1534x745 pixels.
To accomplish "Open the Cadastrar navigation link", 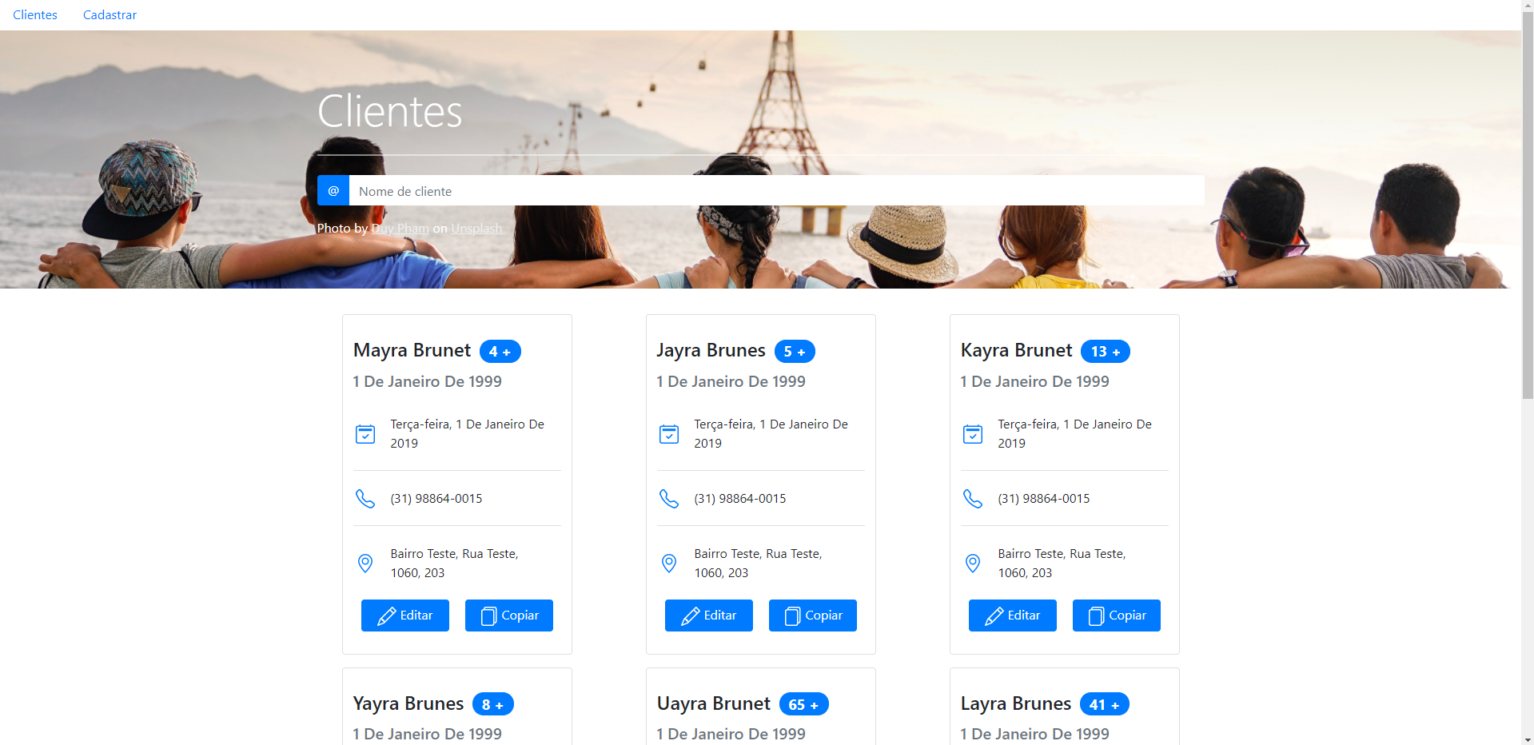I will [110, 15].
